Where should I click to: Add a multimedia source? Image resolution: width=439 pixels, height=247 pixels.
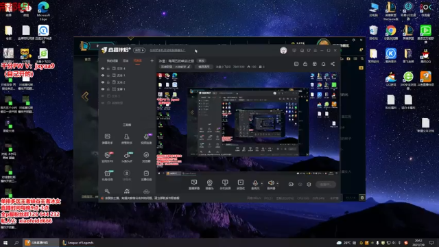tap(241, 185)
